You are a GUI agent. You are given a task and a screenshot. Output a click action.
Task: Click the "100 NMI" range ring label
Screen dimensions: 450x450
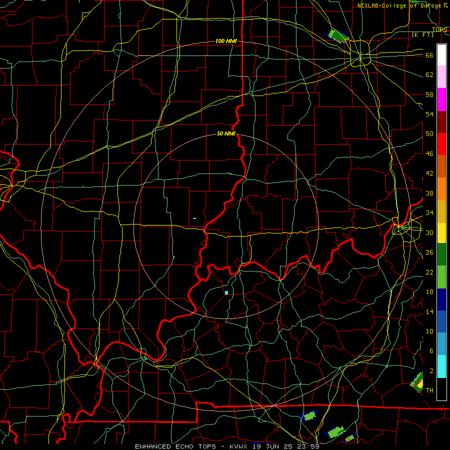(226, 41)
